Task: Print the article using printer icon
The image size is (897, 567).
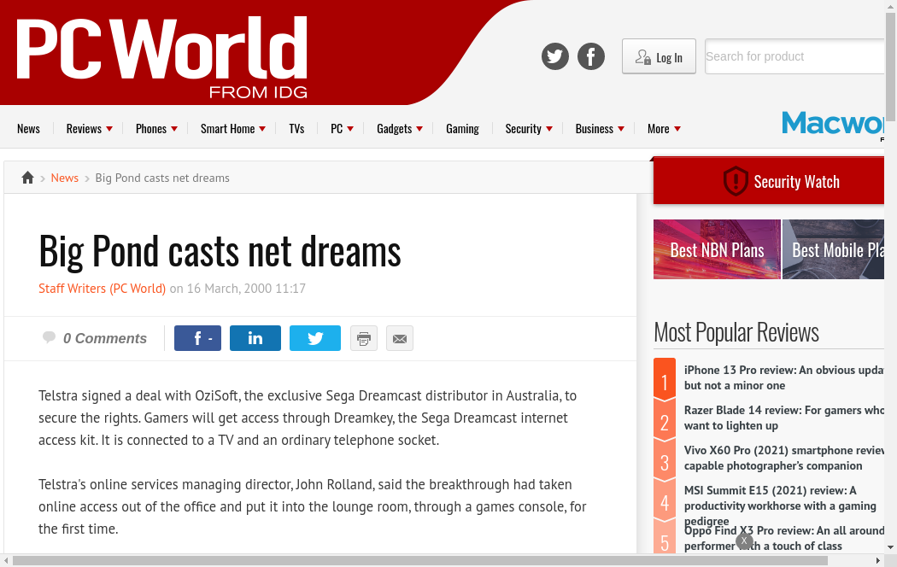Action: pos(364,338)
